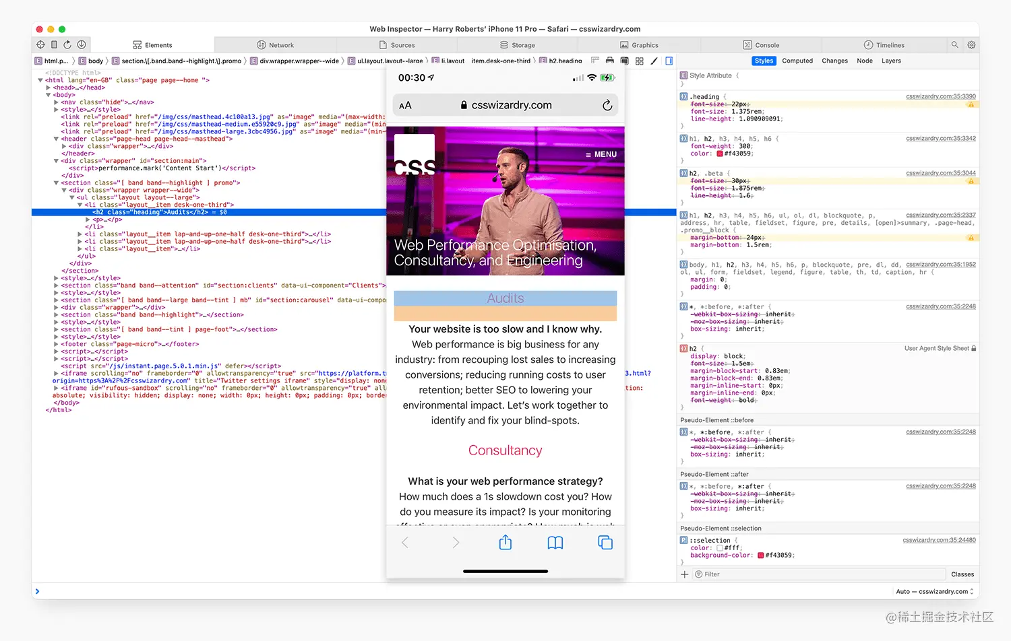Open source link csswizardry.com:35:3044
This screenshot has width=1011, height=641.
[x=941, y=173]
